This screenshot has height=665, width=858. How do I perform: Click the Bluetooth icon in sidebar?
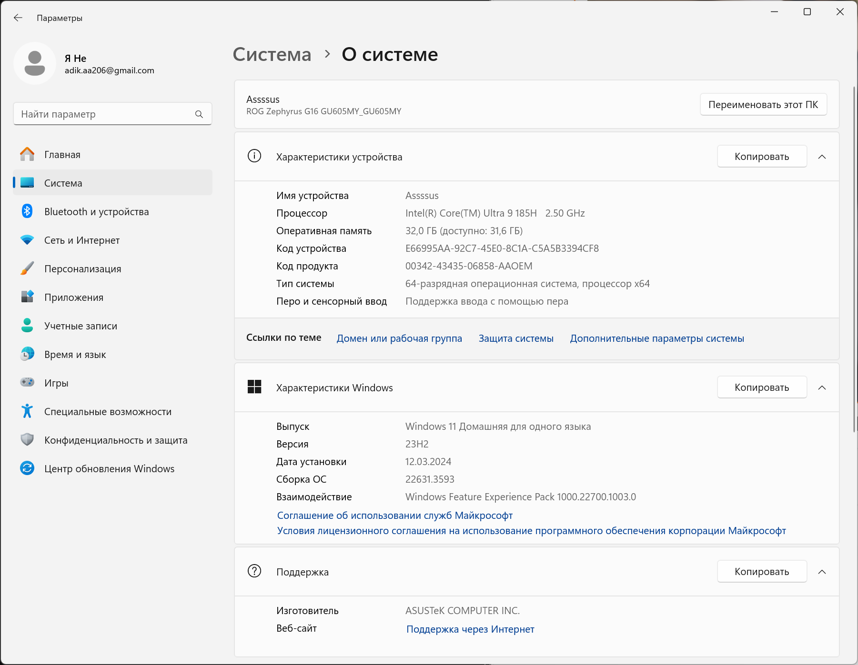[x=27, y=211]
